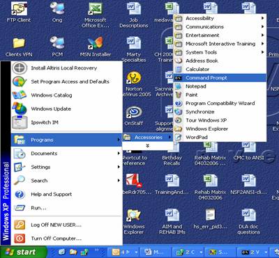Launch Windows Update from Start menu
This screenshot has width=279, height=258.
click(x=66, y=108)
